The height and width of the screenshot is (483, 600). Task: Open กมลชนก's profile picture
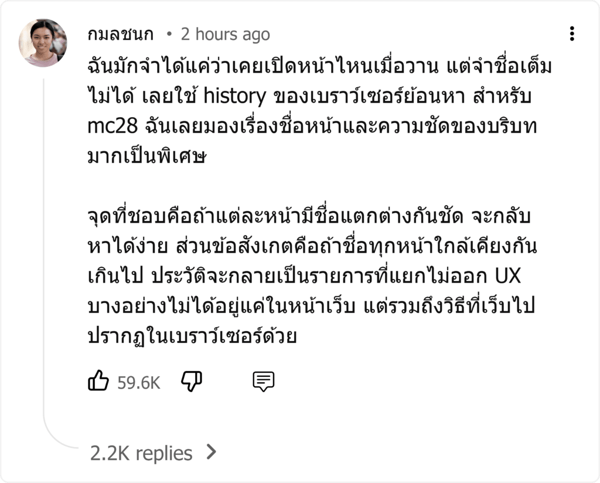(x=43, y=43)
